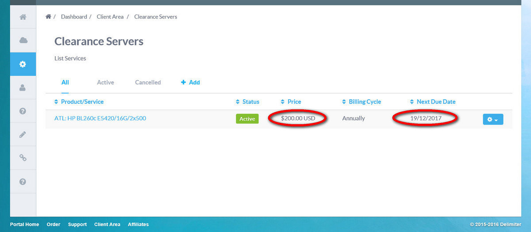The height and width of the screenshot is (232, 531).
Task: Click the home icon in the breadcrumb
Action: pos(48,17)
